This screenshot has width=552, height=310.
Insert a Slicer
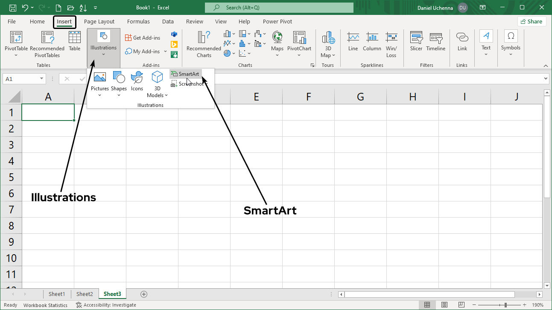tap(416, 41)
